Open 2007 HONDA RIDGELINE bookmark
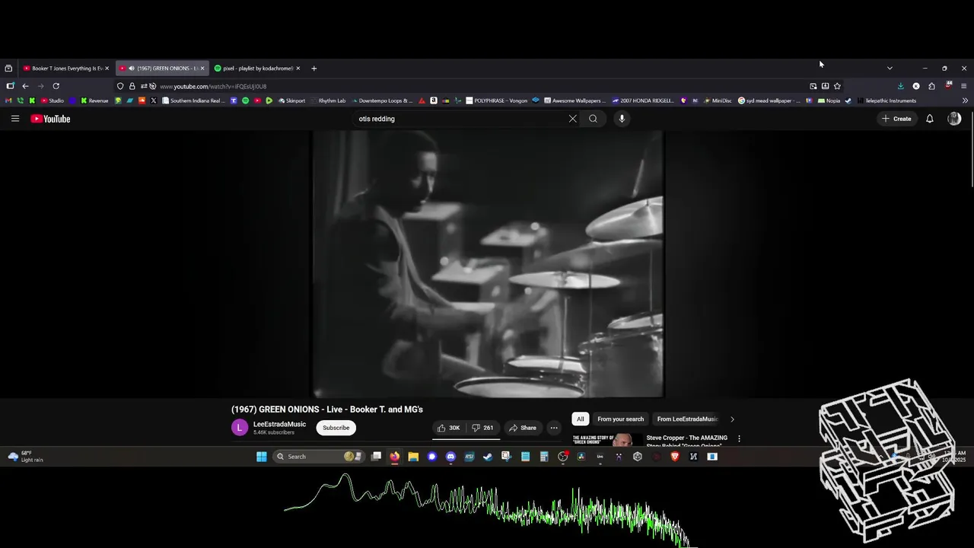The height and width of the screenshot is (548, 974). pyautogui.click(x=643, y=100)
